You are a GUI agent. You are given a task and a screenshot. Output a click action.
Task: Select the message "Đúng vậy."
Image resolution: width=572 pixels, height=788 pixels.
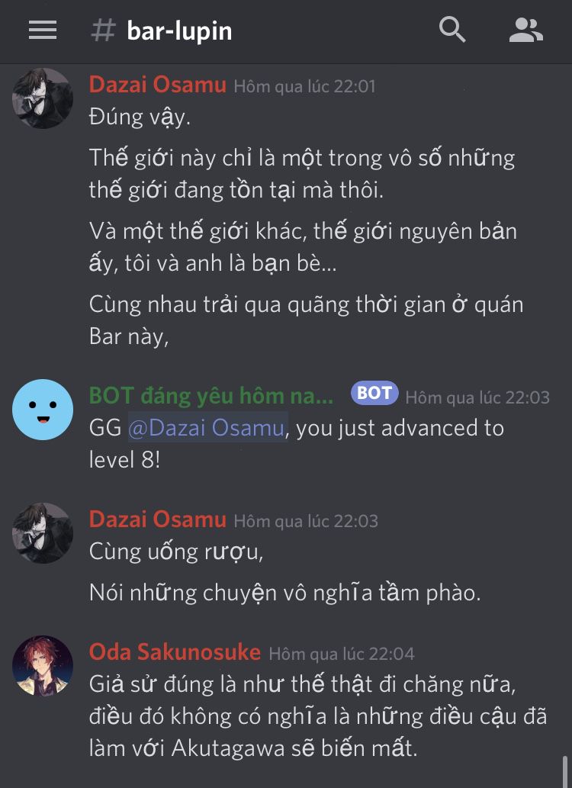(140, 117)
